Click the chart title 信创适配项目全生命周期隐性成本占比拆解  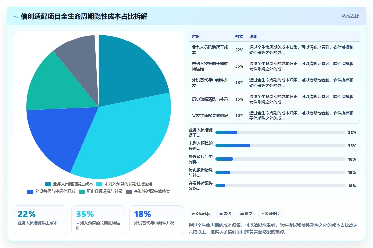point(84,16)
